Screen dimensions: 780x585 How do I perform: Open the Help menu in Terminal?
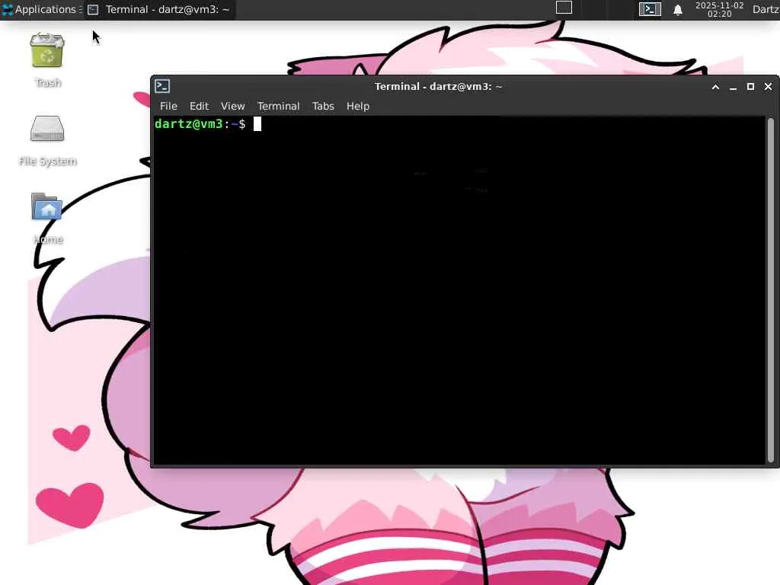pyautogui.click(x=358, y=106)
